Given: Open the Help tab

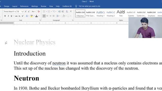Looking at the screenshot, I should tap(58, 6).
